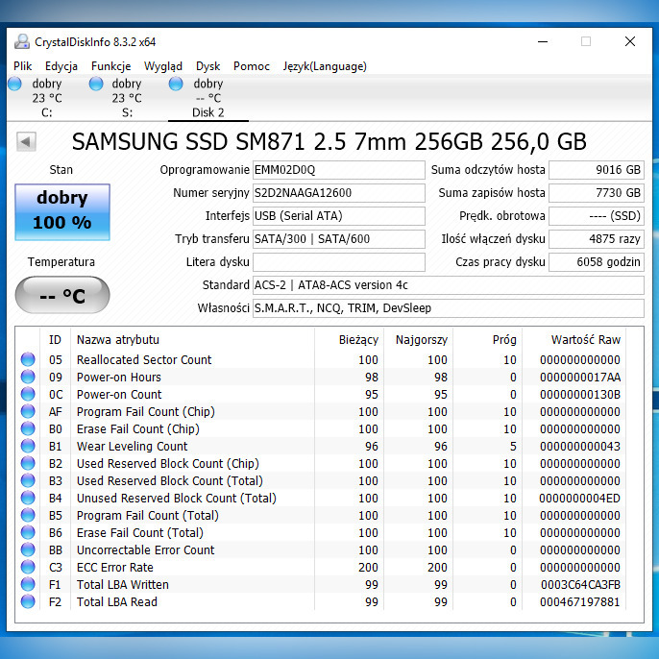Select the Wear Leveling Count attribute name
The width and height of the screenshot is (659, 659).
(x=132, y=446)
